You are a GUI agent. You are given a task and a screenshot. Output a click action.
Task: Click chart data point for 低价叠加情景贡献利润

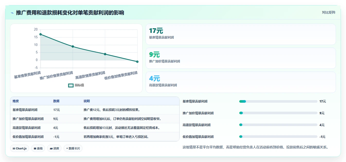click(x=137, y=62)
